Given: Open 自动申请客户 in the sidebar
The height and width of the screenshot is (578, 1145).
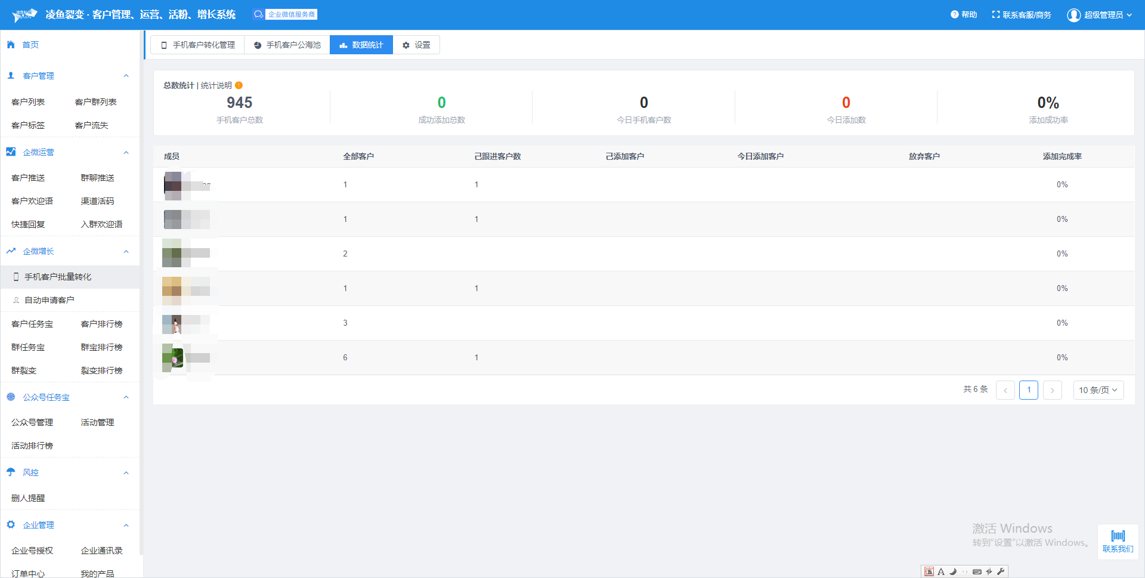Looking at the screenshot, I should point(49,300).
